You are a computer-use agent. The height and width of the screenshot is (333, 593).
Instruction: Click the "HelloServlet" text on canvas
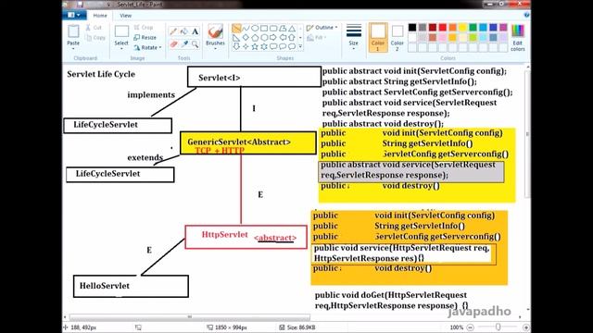105,286
